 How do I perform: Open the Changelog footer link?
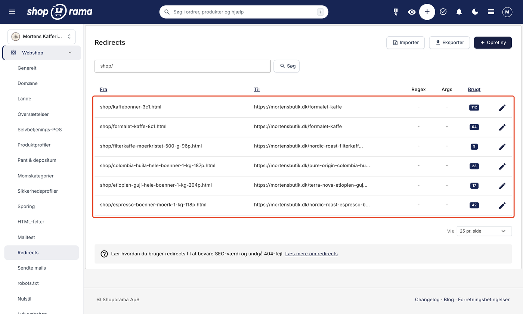click(x=427, y=299)
